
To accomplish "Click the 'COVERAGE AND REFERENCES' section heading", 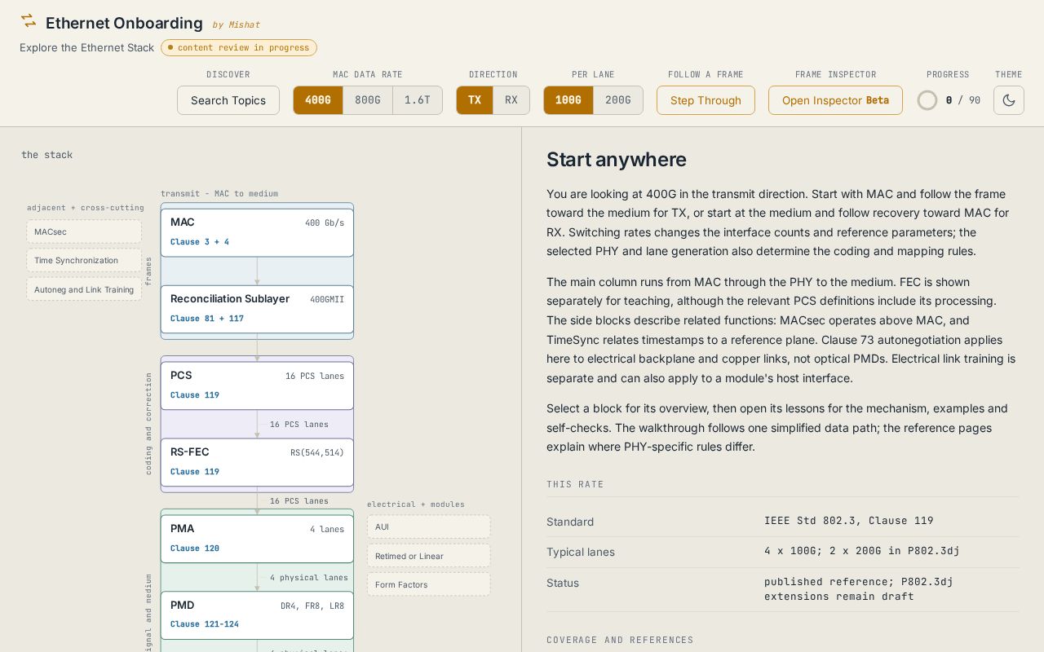I will click(620, 640).
